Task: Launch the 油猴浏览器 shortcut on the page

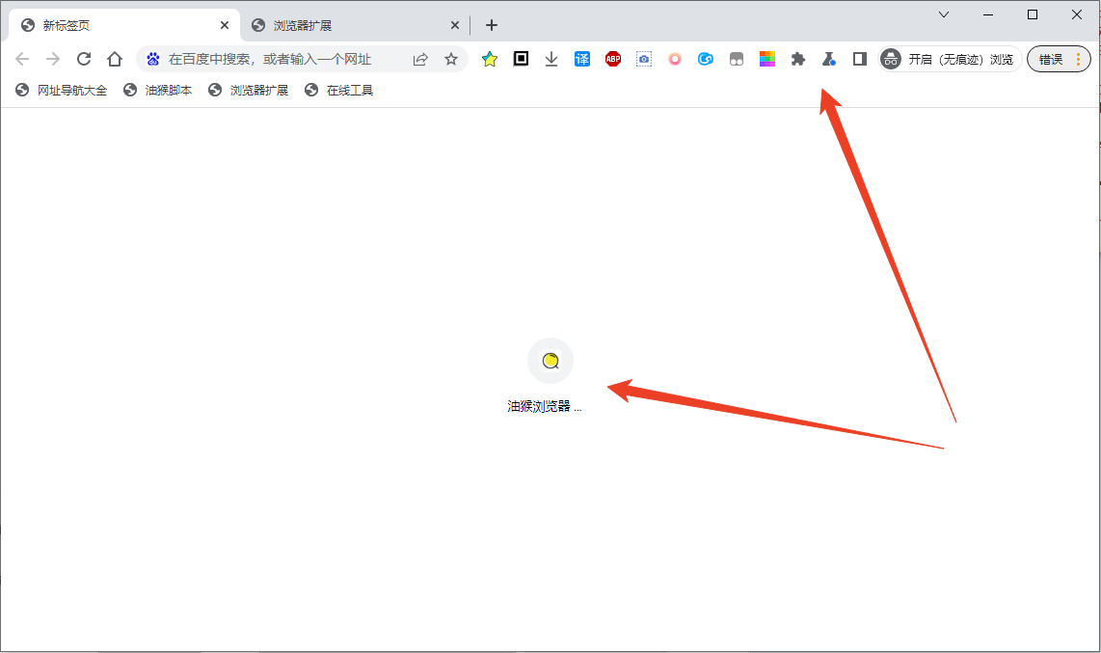Action: 550,360
